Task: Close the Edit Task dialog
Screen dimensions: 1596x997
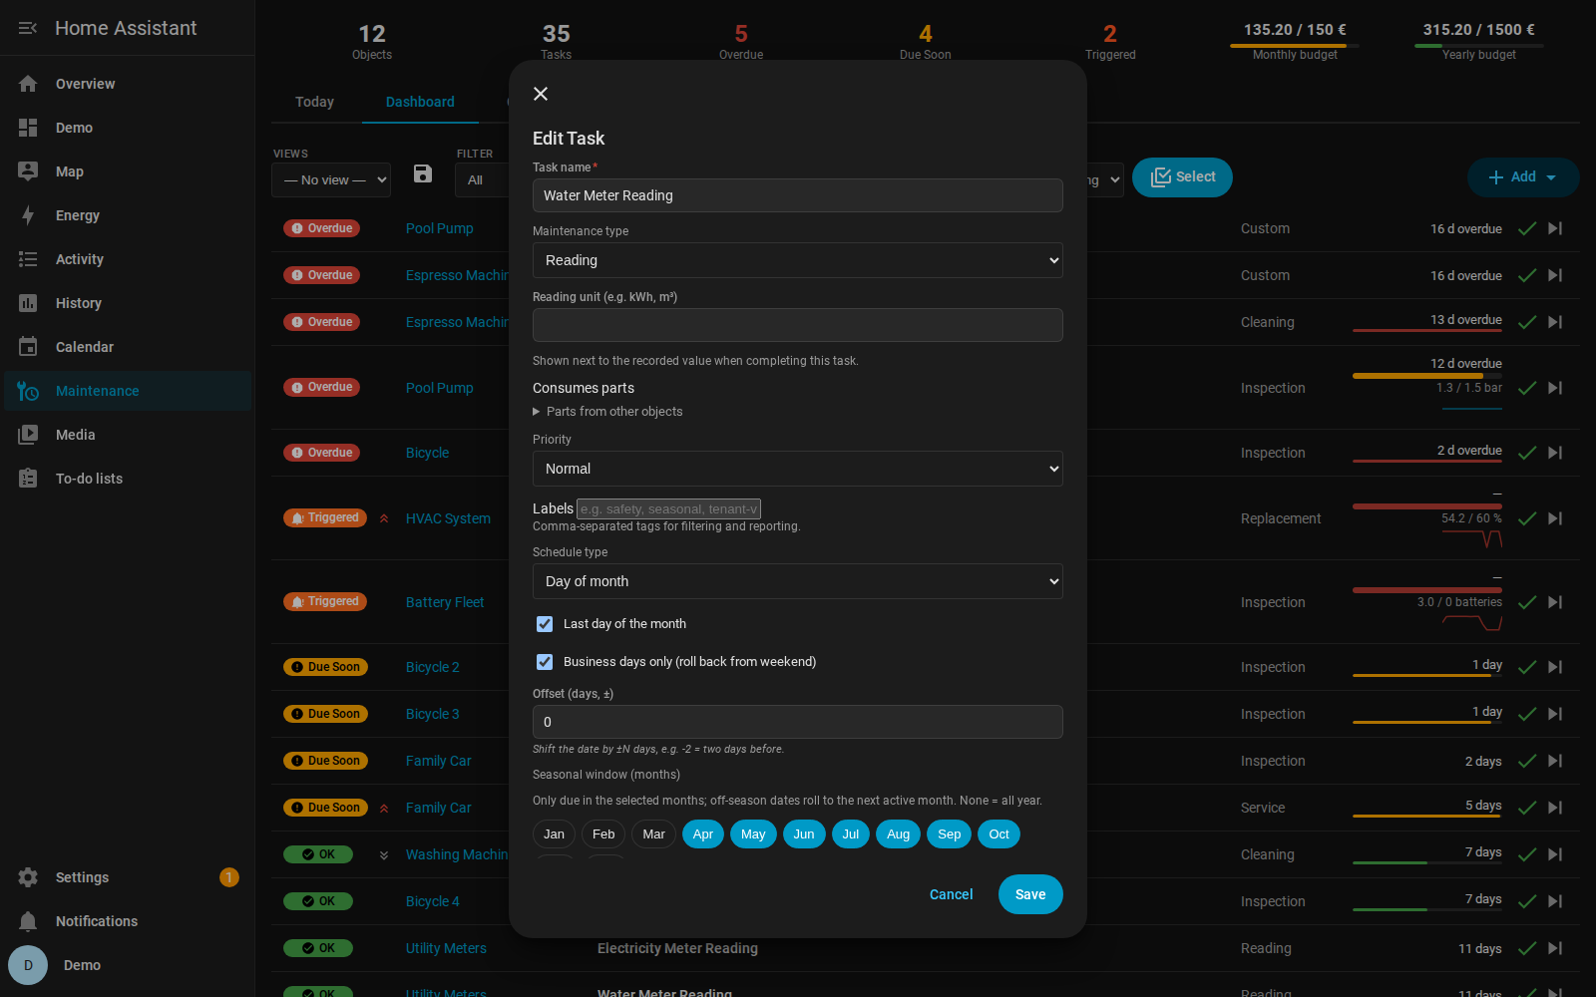Action: click(541, 94)
